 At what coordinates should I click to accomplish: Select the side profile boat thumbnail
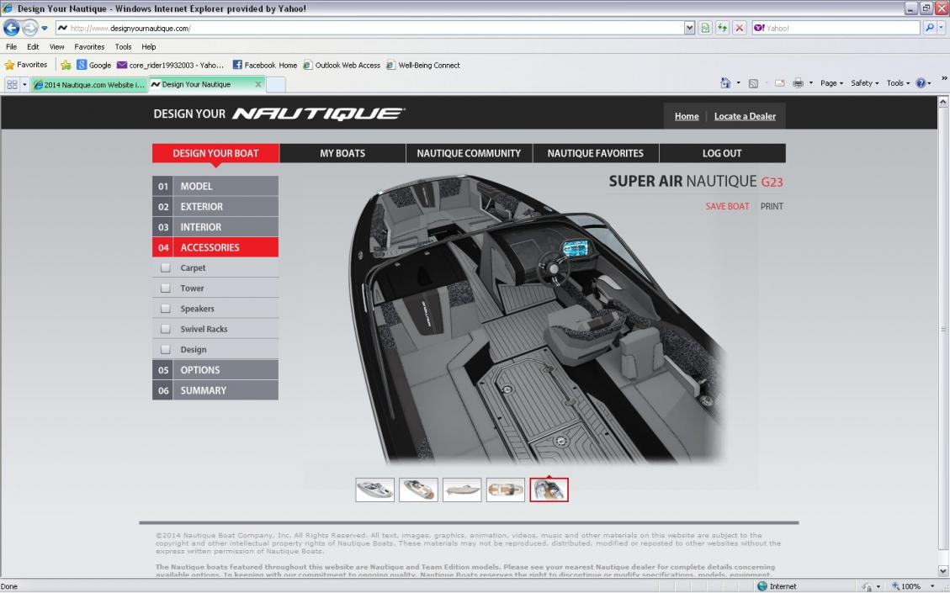point(462,490)
